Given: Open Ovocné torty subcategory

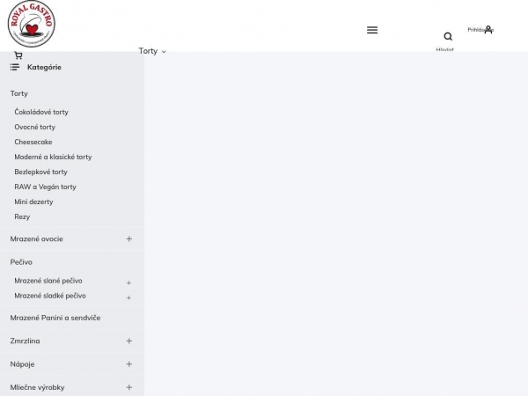Looking at the screenshot, I should 34,127.
